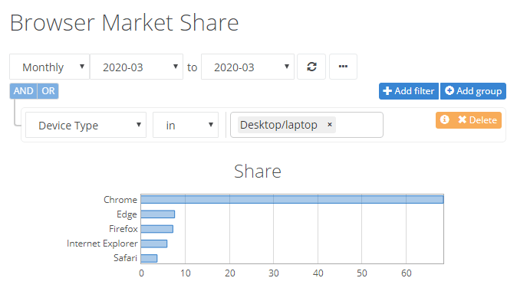Click the Chrome axis label
This screenshot has width=517, height=291.
[120, 199]
